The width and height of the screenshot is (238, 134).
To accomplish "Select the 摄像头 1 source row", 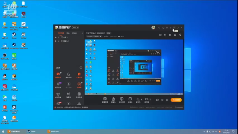I will click(69, 41).
